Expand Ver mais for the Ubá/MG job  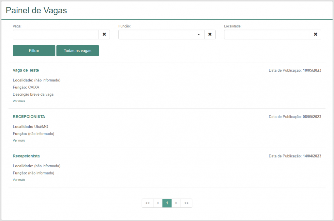(x=19, y=141)
